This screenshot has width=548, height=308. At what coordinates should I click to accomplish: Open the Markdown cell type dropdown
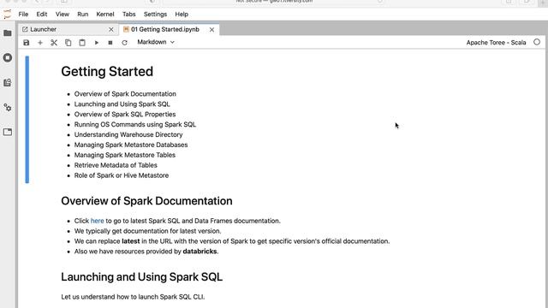point(156,42)
